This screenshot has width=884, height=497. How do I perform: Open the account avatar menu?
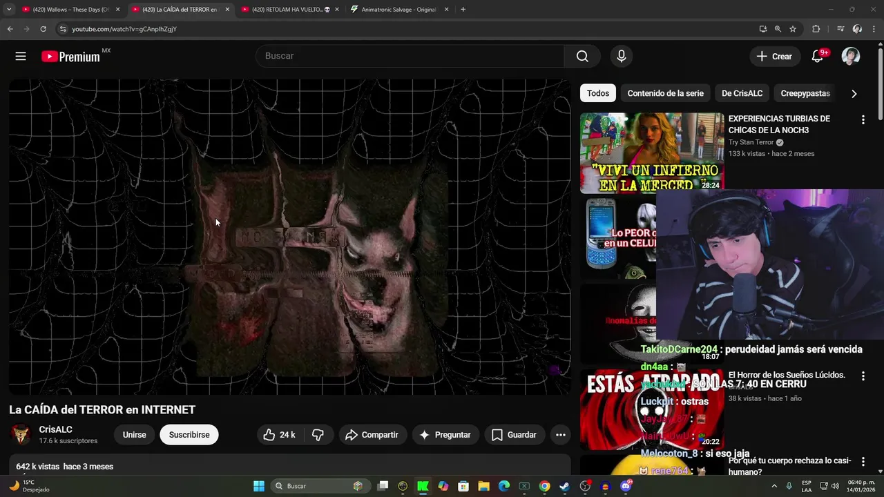coord(851,57)
